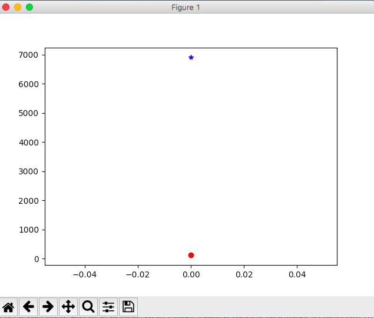
Task: Click the blue star data point
Action: pyautogui.click(x=191, y=57)
